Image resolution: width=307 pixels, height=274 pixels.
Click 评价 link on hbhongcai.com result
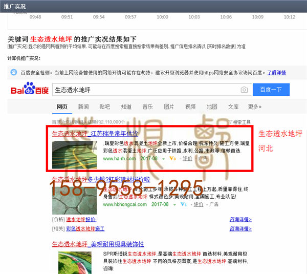pos(199,204)
